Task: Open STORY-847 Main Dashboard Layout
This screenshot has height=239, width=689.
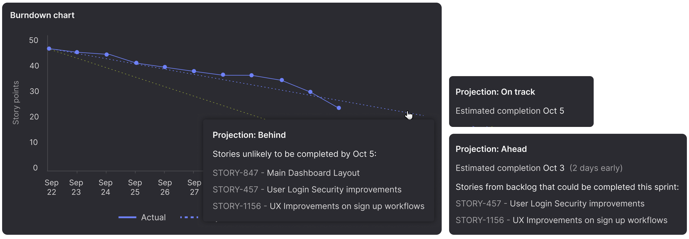Action: coord(286,173)
